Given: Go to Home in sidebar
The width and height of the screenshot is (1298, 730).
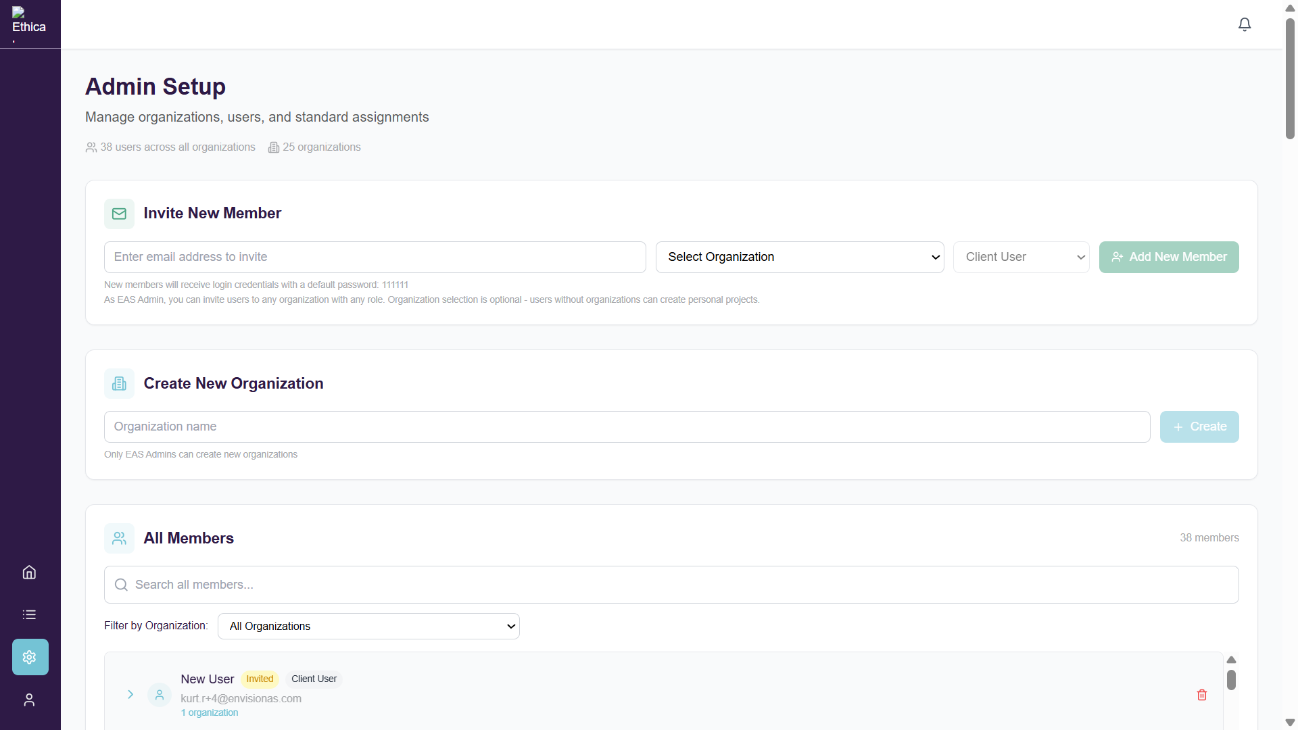Looking at the screenshot, I should coord(29,573).
